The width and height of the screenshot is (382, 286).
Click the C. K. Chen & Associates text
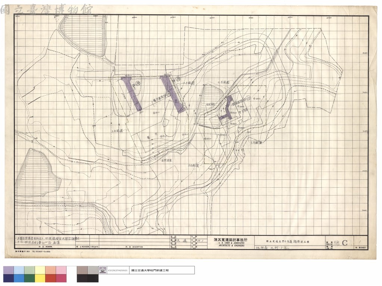tap(232, 243)
